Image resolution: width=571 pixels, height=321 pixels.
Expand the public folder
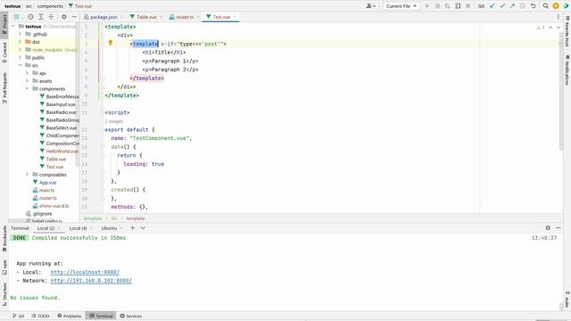[20, 57]
